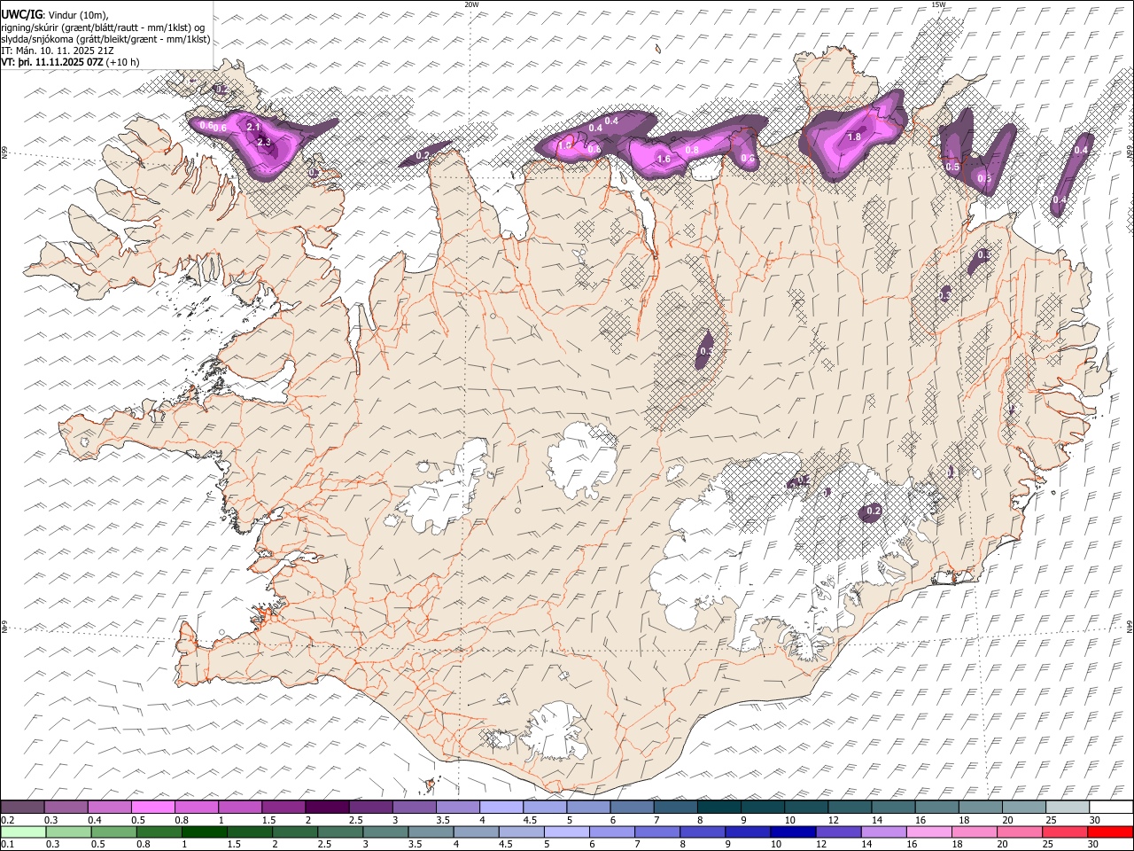Click the 'rigning/skúrir' legend description line
The image size is (1134, 851).
tap(102, 27)
